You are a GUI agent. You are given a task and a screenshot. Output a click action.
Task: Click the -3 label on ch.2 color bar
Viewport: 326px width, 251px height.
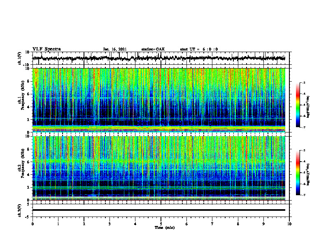(x=304, y=151)
